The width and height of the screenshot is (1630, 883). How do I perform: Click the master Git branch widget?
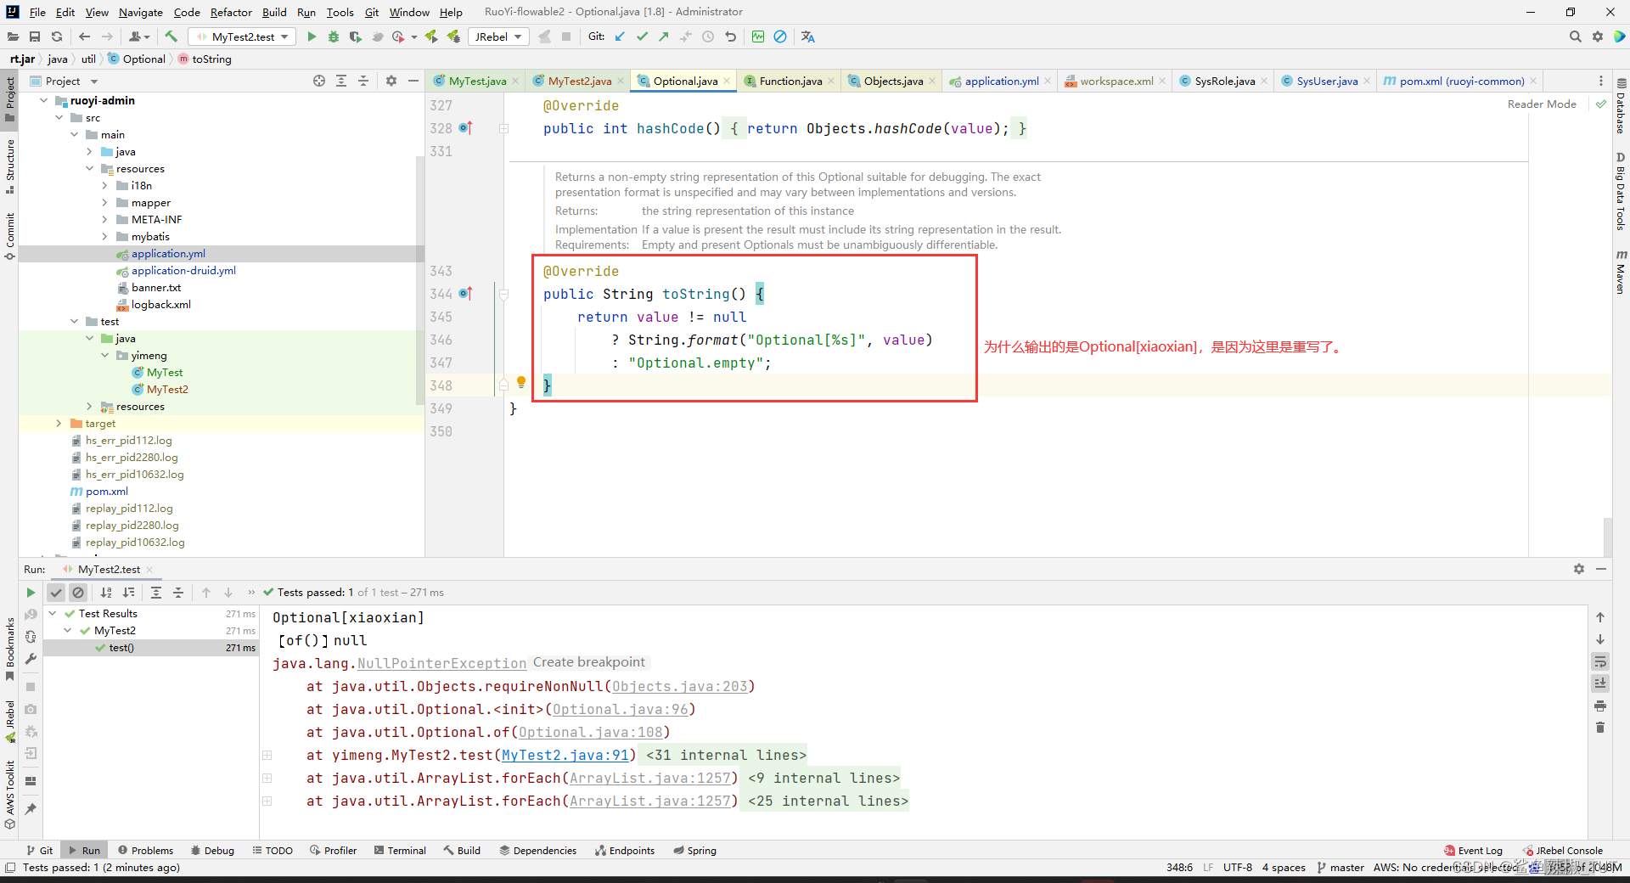(1341, 867)
